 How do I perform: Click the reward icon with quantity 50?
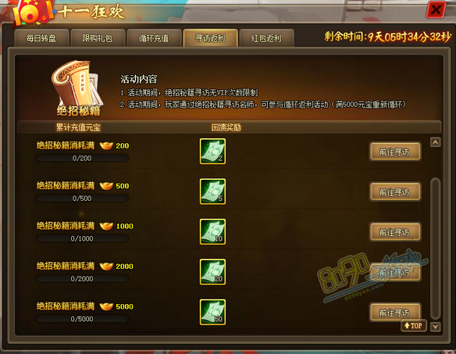(212, 312)
